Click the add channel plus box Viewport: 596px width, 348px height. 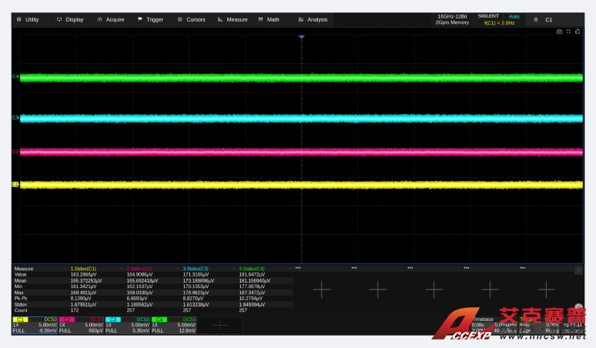point(219,325)
